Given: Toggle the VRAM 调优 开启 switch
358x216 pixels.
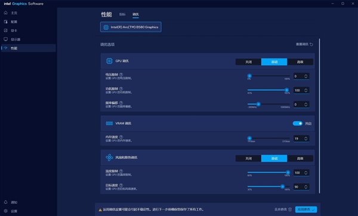Looking at the screenshot, I should [298, 124].
